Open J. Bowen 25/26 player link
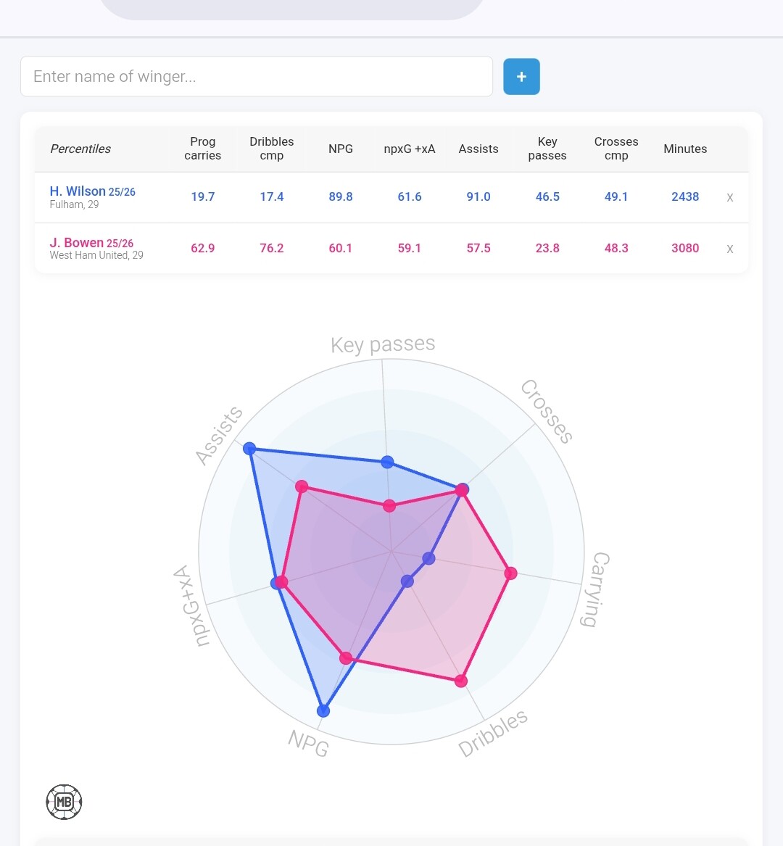Viewport: 783px width, 846px height. (x=91, y=243)
